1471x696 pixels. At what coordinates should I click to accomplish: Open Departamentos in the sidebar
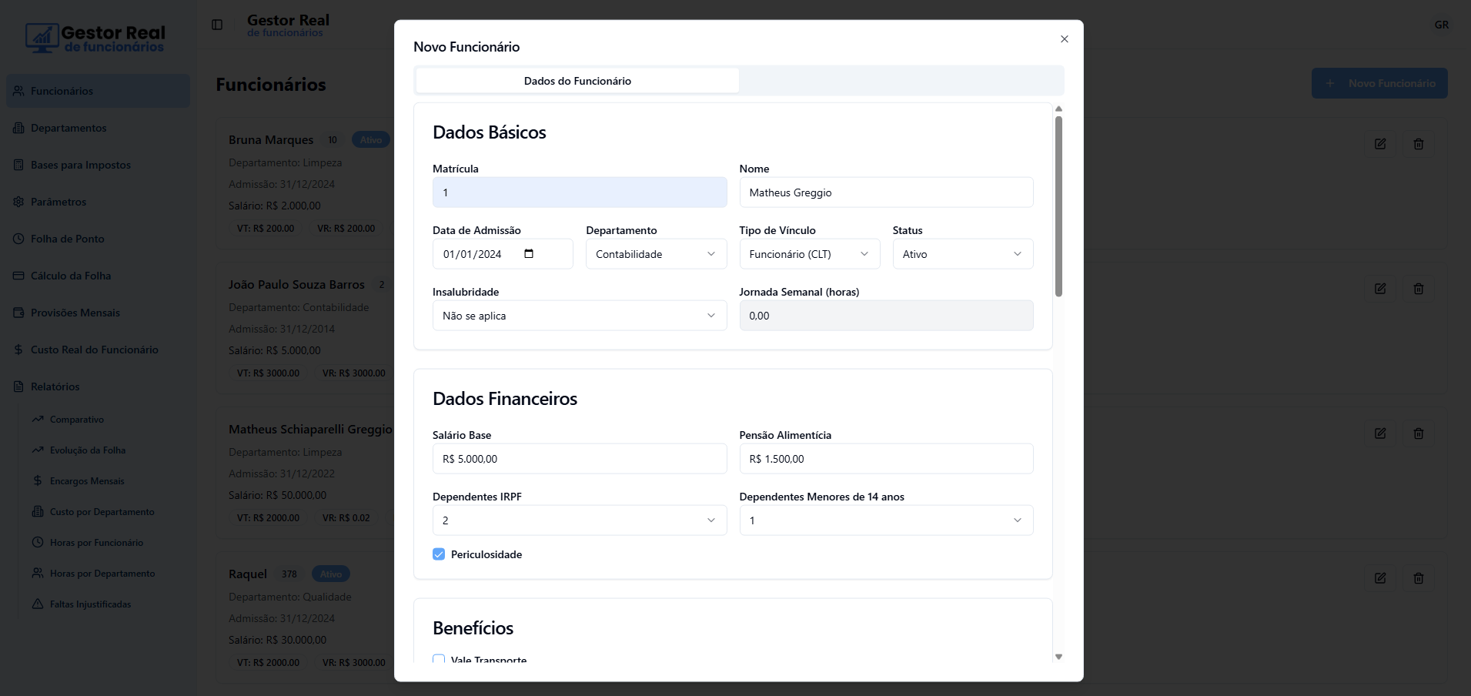click(98, 128)
